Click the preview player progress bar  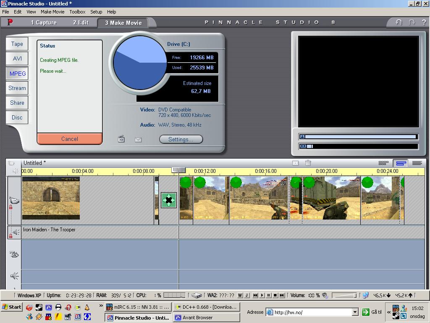(358, 137)
